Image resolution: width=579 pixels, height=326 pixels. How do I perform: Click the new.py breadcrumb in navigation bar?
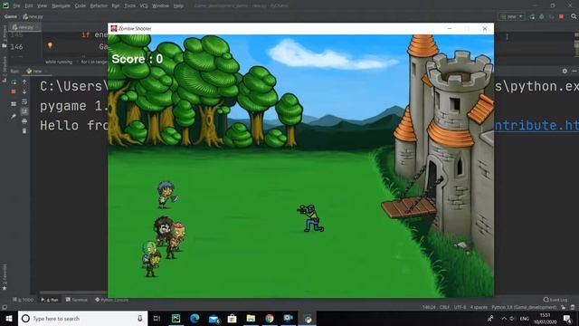(33, 16)
